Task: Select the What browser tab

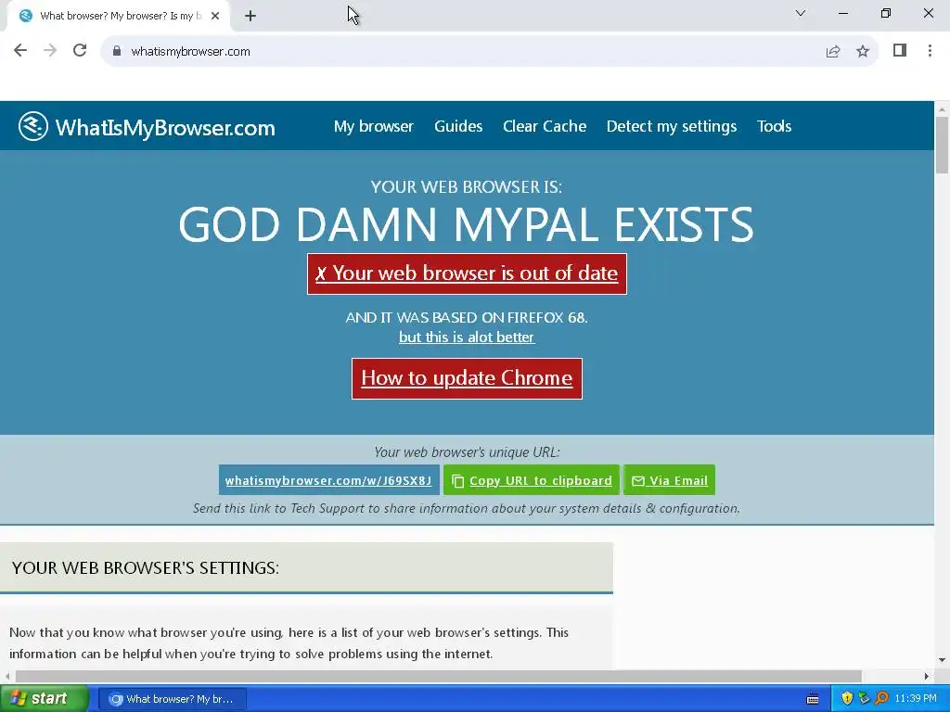Action: 119,17
